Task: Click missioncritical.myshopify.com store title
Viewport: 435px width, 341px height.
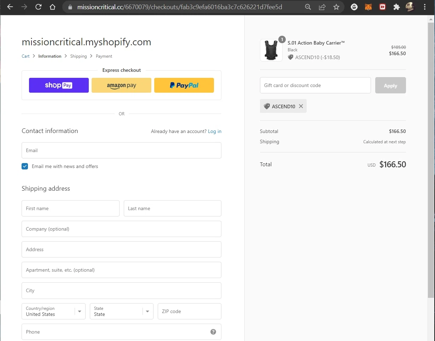Action: tap(86, 42)
